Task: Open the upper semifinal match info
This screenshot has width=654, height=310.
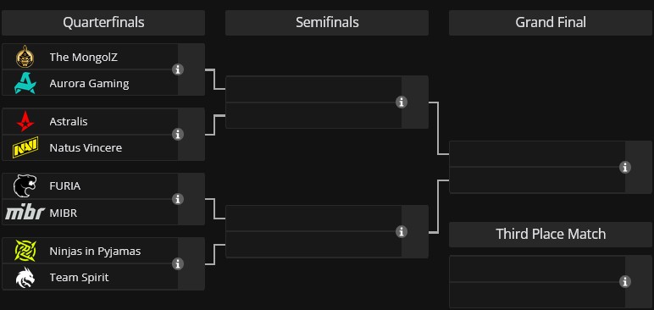Action: point(402,102)
